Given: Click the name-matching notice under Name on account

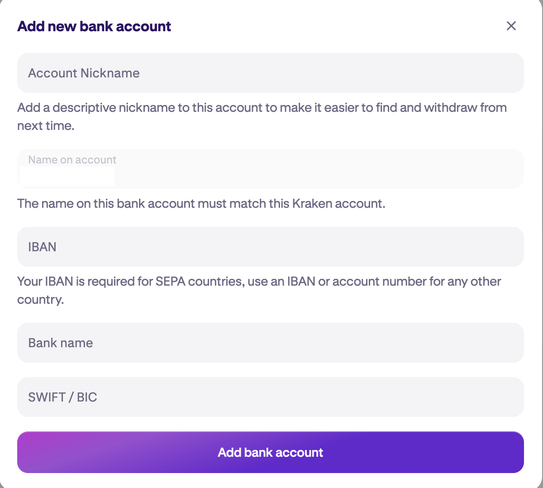Looking at the screenshot, I should point(201,203).
